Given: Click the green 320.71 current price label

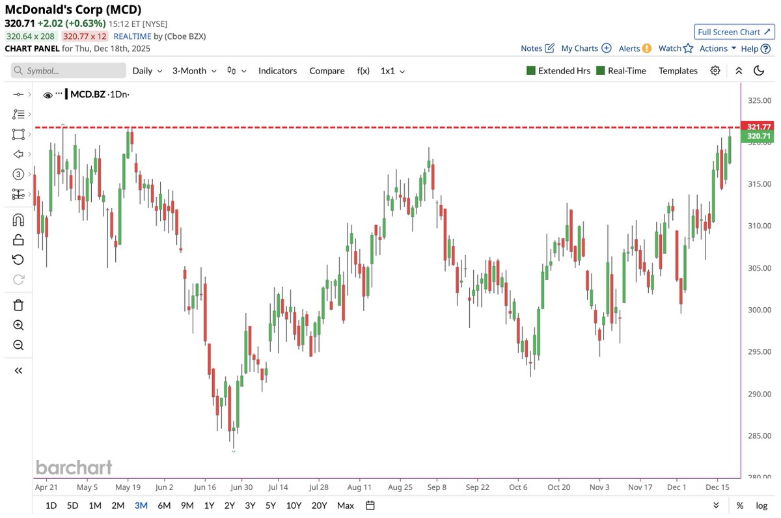Looking at the screenshot, I should (x=759, y=136).
